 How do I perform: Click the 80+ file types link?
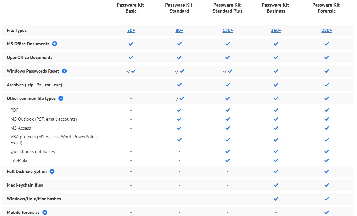[179, 30]
